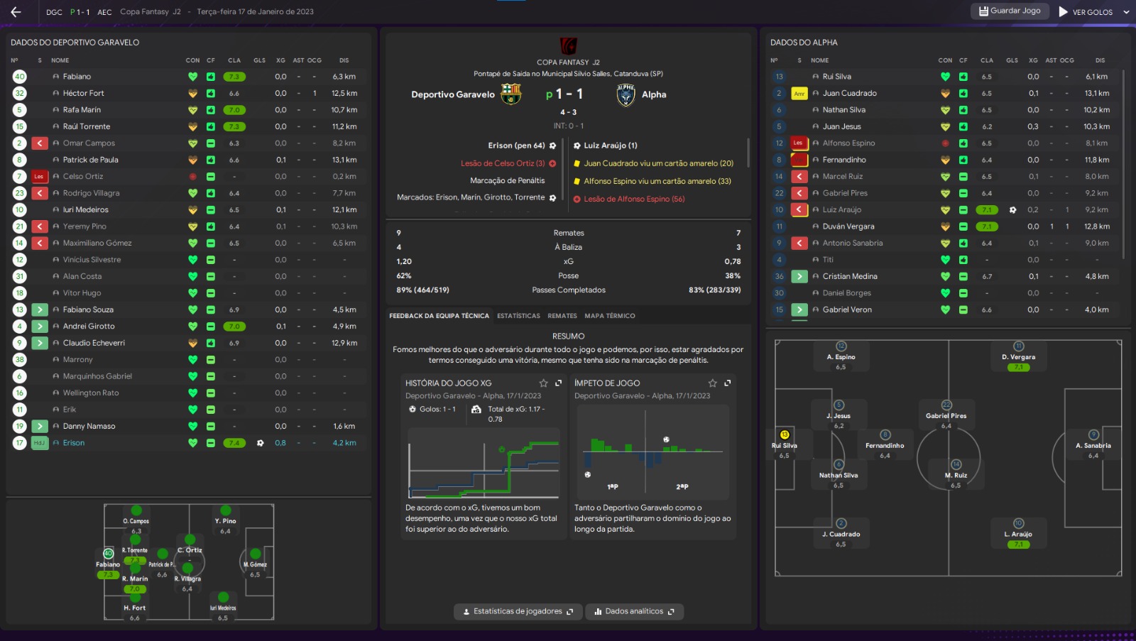Image resolution: width=1136 pixels, height=641 pixels.
Task: Open the Ver Golos dropdown arrow
Action: pos(1126,12)
